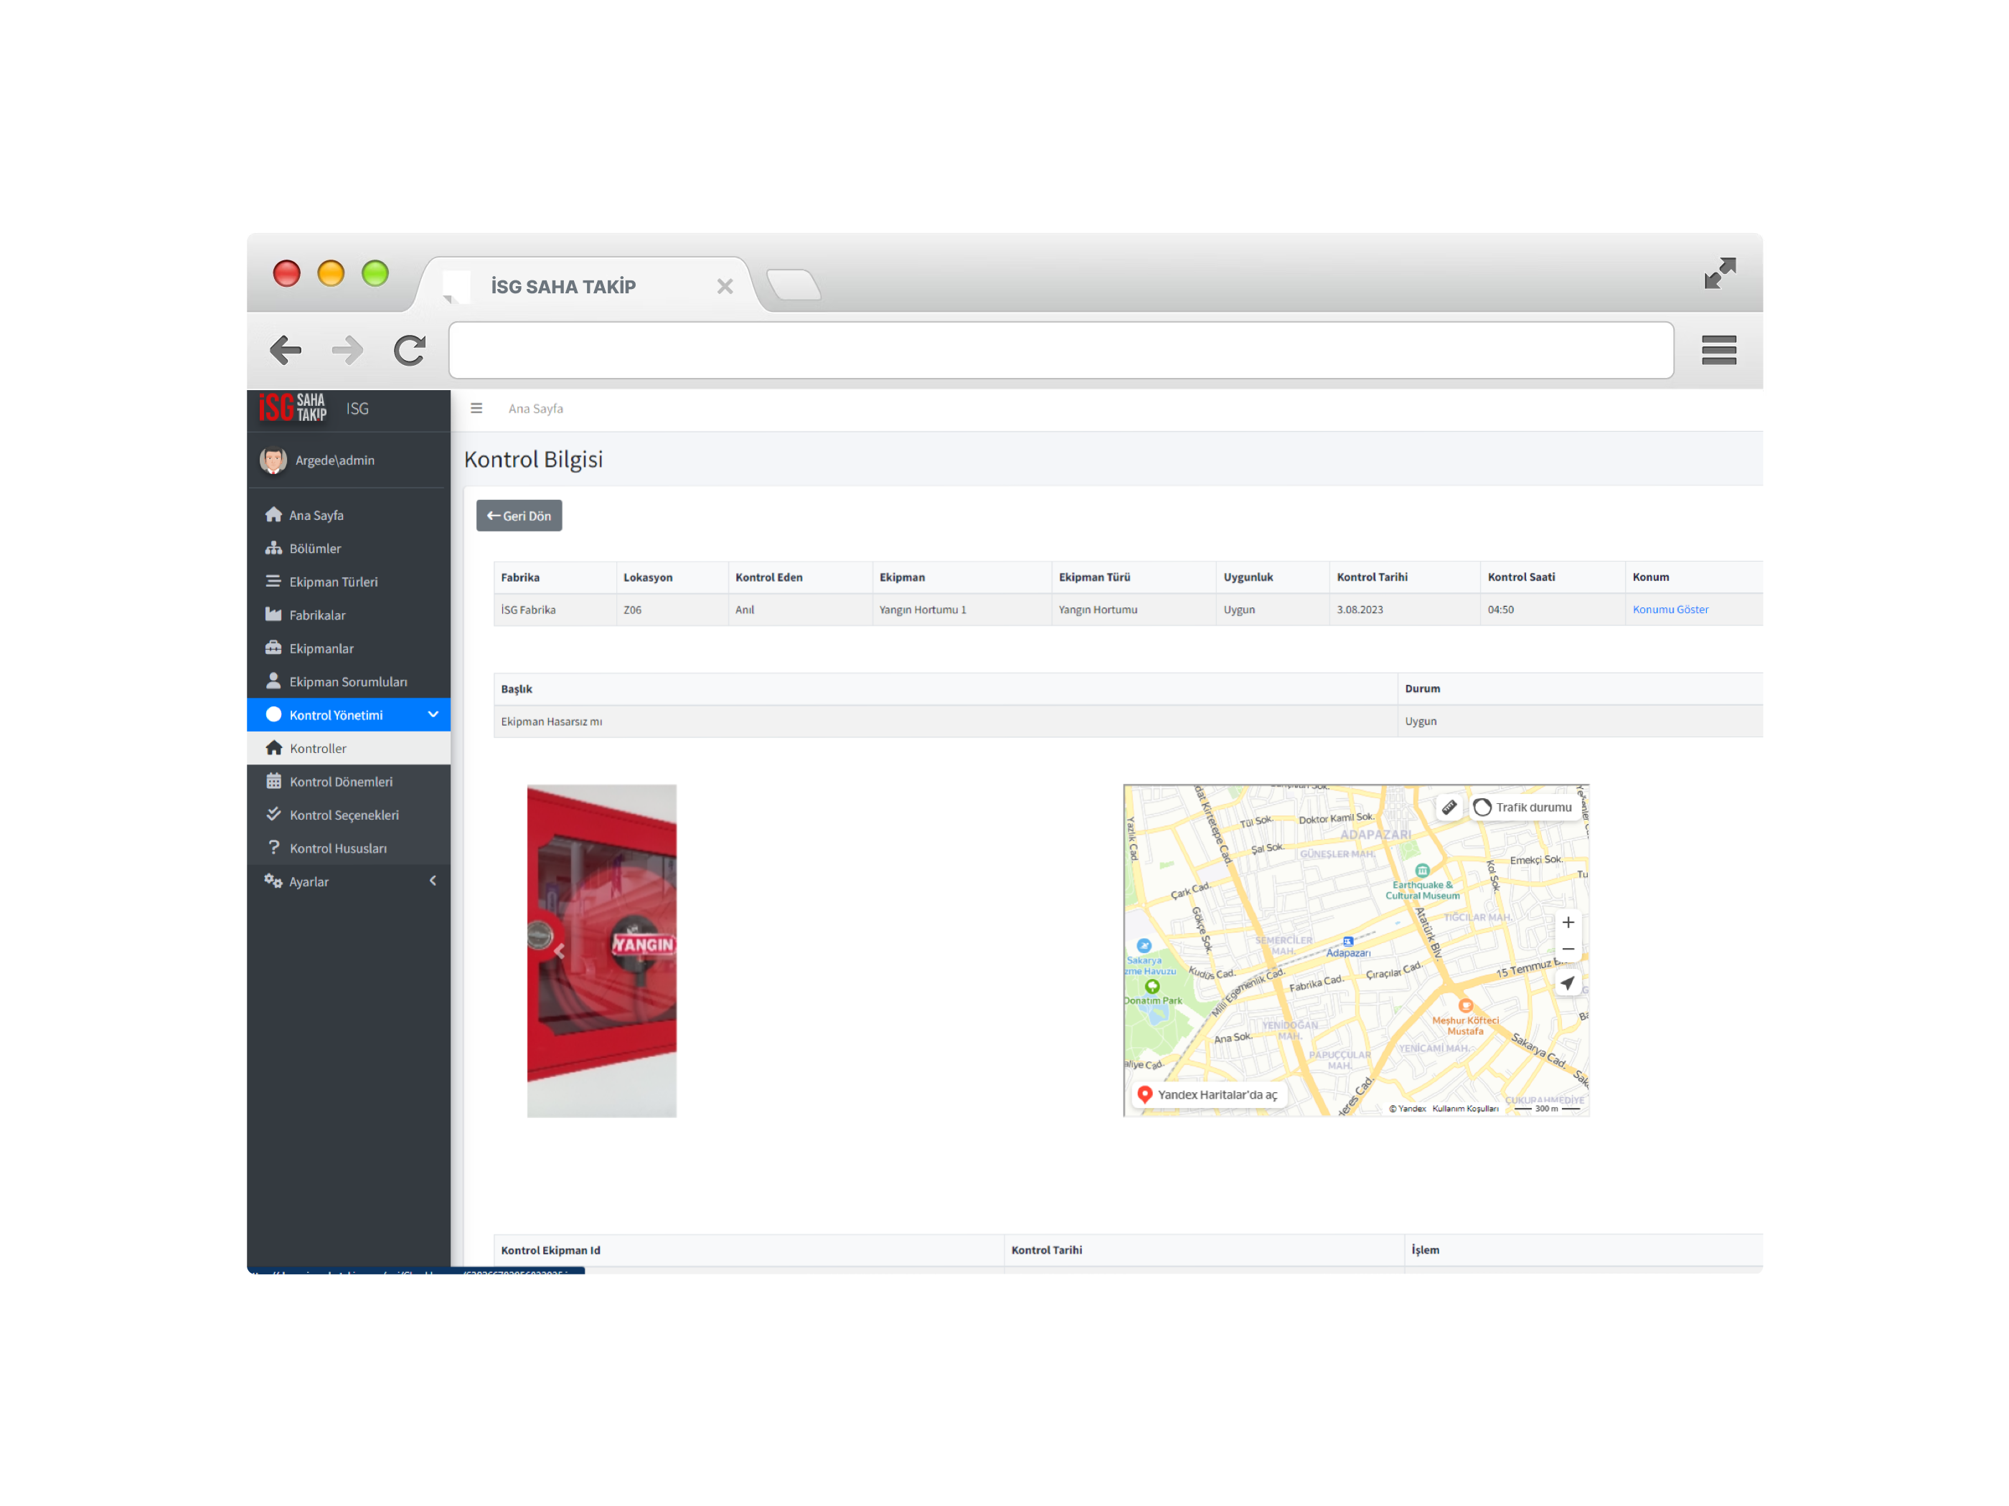Toggle Trafik durumu on the map

point(1523,808)
